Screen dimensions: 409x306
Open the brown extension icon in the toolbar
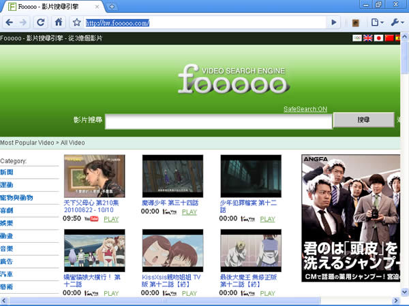355,23
